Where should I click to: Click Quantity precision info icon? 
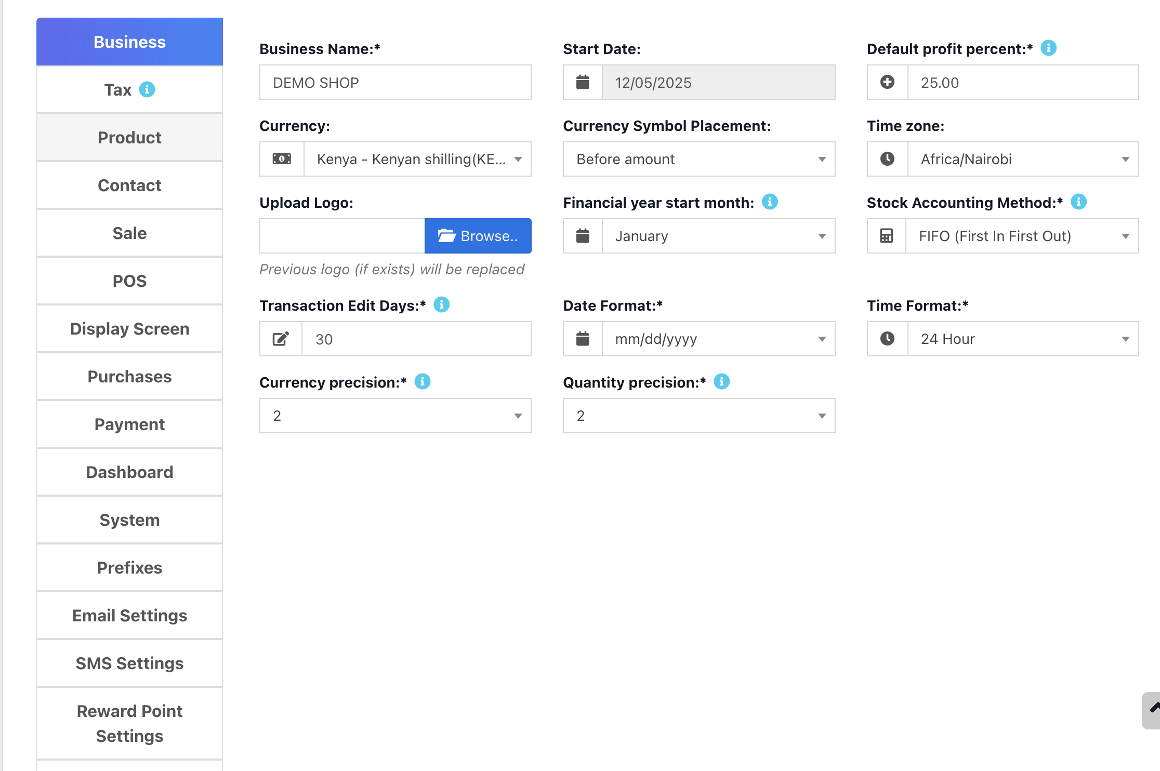click(721, 382)
